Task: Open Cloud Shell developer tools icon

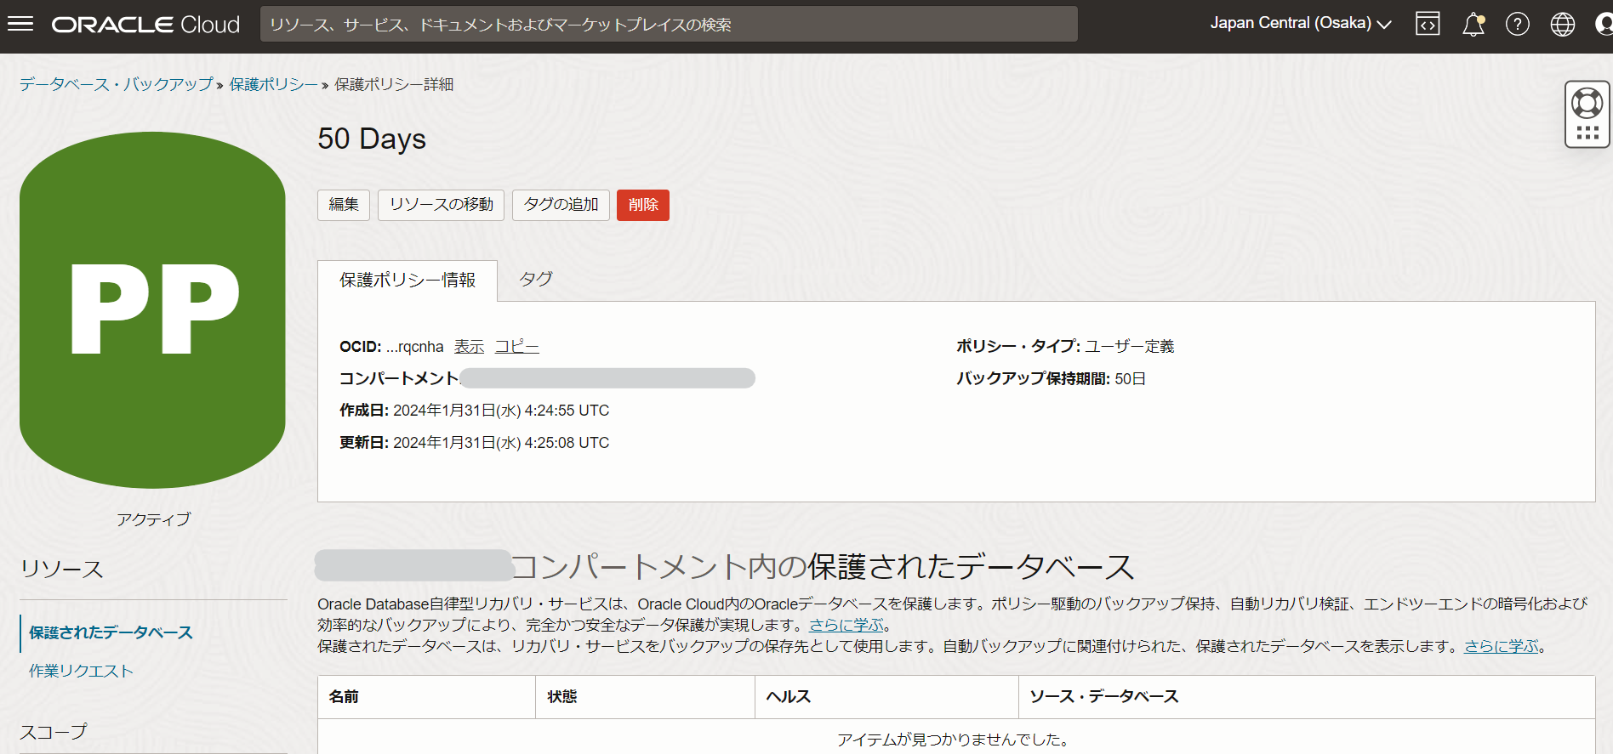Action: pyautogui.click(x=1428, y=24)
